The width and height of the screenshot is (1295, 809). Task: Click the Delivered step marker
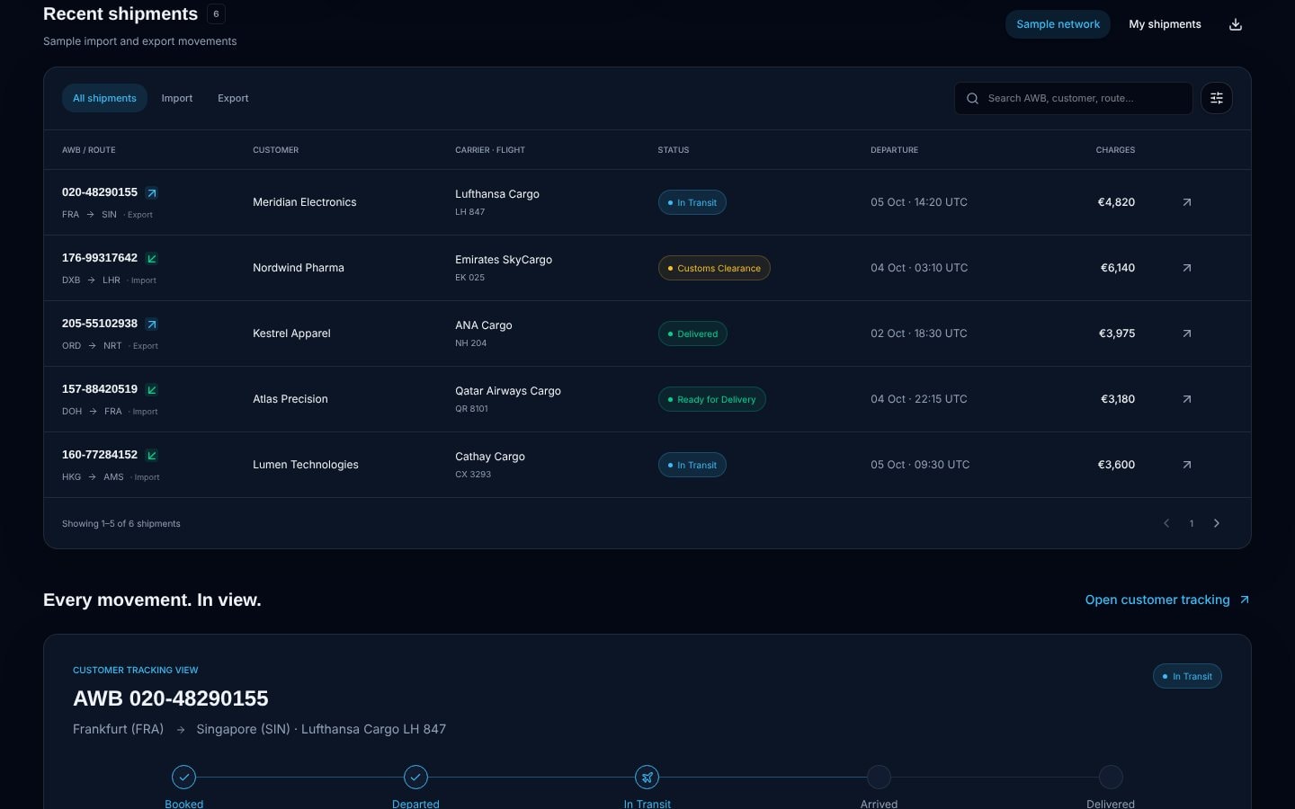pos(1111,777)
